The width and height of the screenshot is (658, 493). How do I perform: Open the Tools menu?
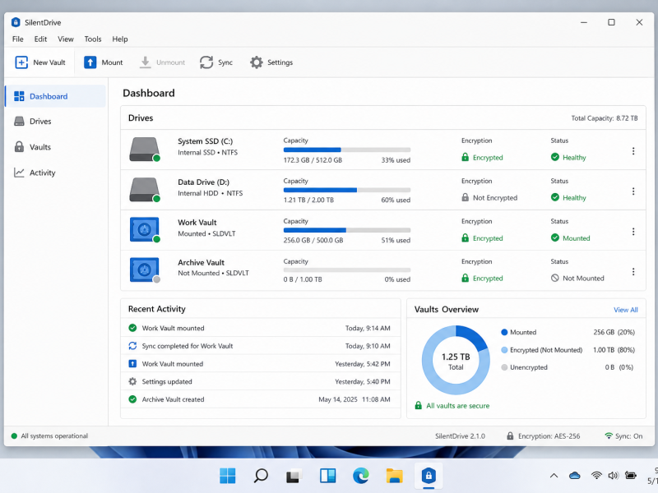point(93,39)
